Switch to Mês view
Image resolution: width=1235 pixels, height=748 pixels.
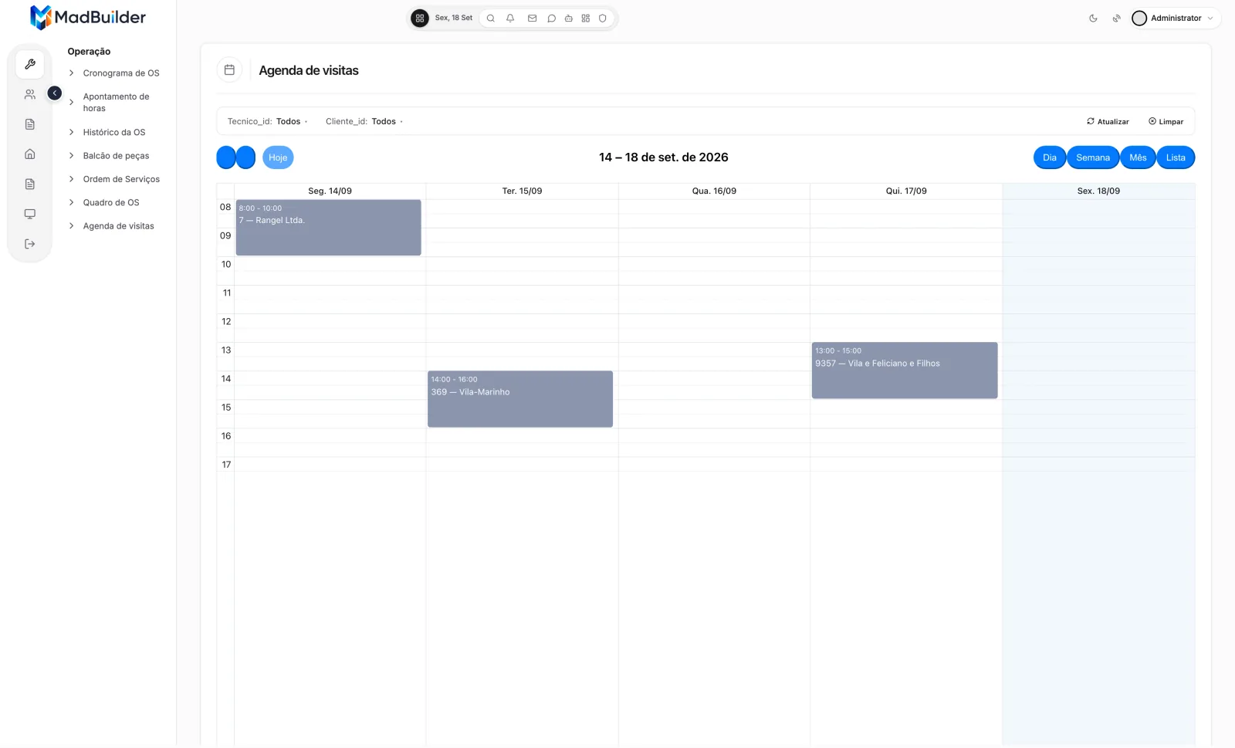(1138, 157)
